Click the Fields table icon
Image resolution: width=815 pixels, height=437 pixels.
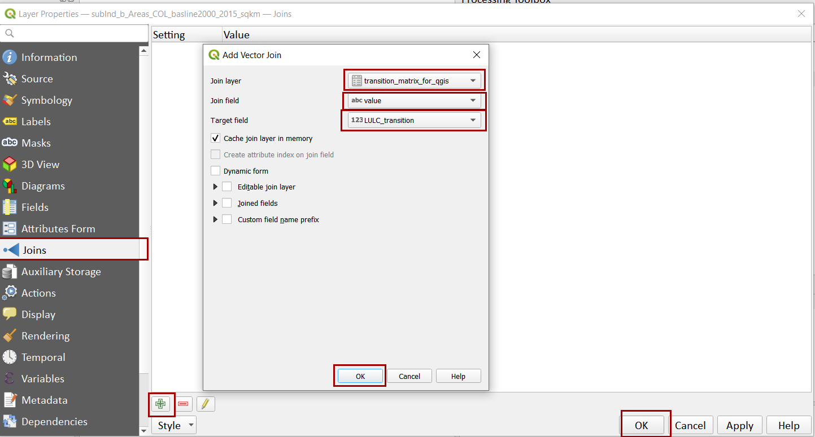10,207
